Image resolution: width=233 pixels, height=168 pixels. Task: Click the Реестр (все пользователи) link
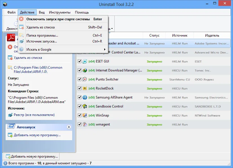click(34, 115)
